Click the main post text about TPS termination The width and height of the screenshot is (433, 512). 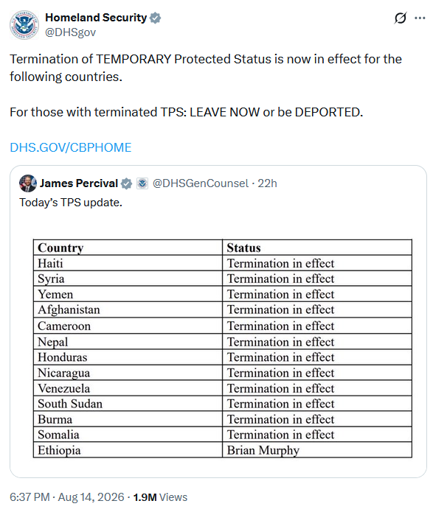(x=206, y=85)
